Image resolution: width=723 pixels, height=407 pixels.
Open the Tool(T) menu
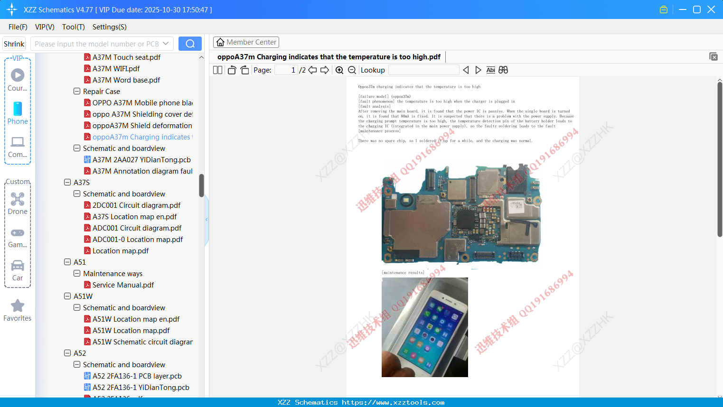74,27
